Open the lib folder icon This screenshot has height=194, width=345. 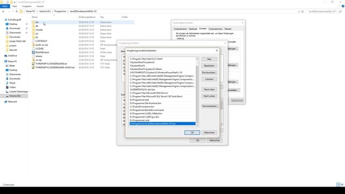pyautogui.click(x=33, y=37)
